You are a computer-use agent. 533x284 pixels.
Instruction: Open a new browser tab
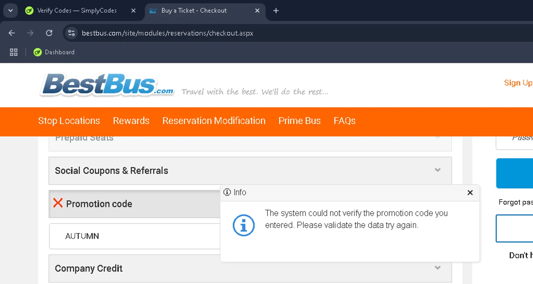click(x=276, y=11)
